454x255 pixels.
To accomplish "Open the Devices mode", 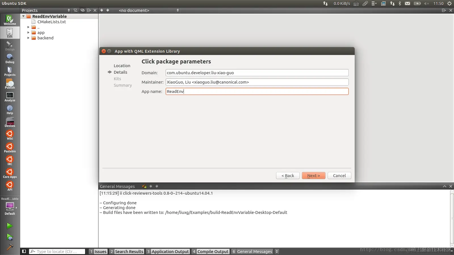I will coord(10,122).
